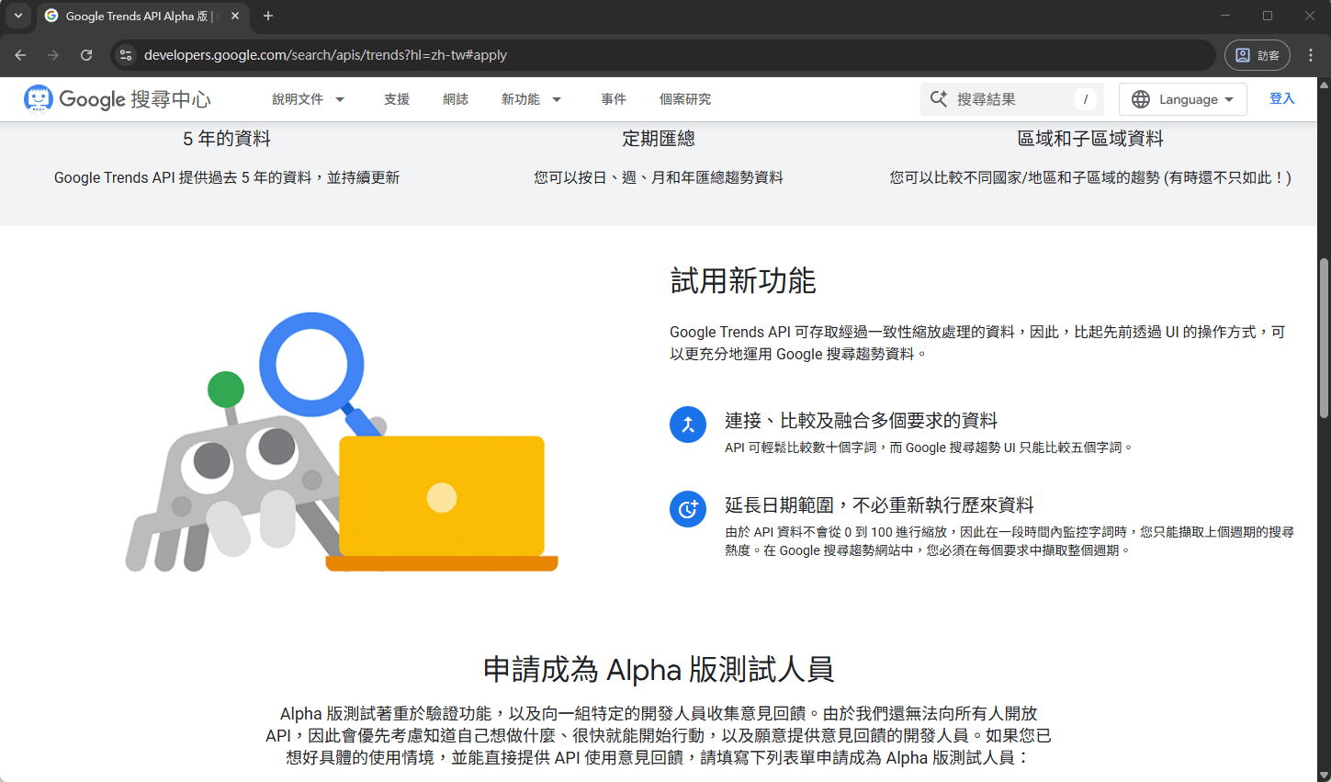The image size is (1331, 782).
Task: Open the Chrome three-dot menu
Action: point(1311,55)
